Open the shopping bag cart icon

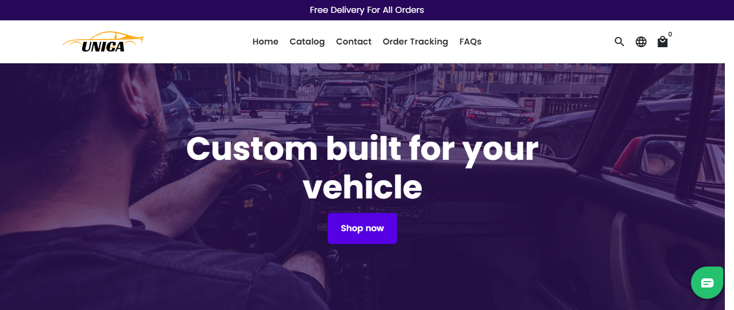[663, 41]
